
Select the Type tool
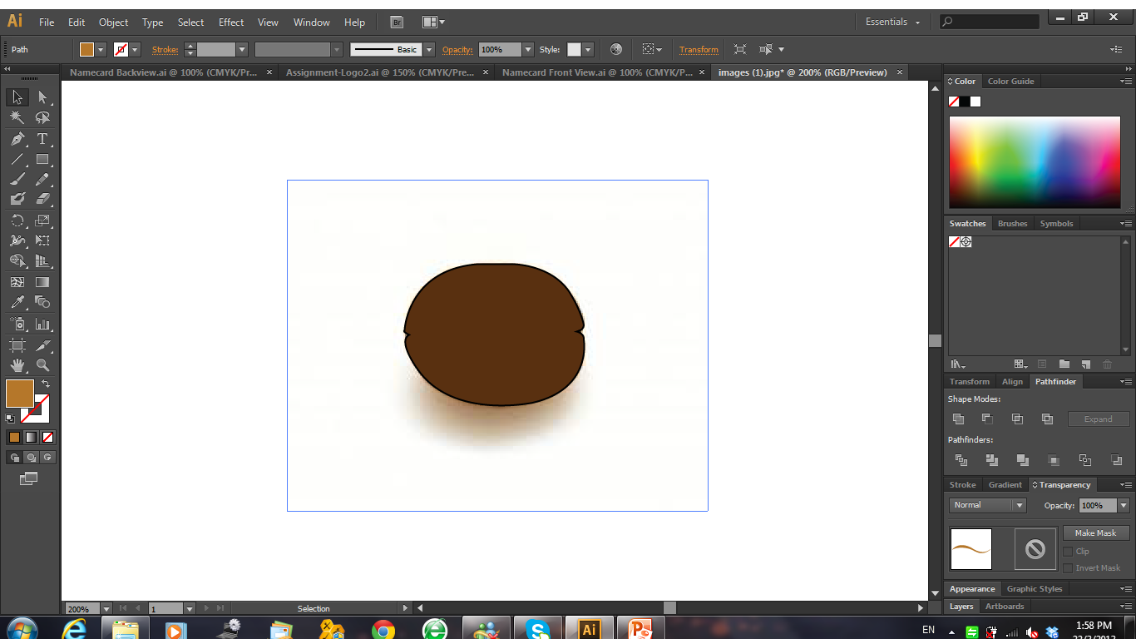(x=42, y=139)
